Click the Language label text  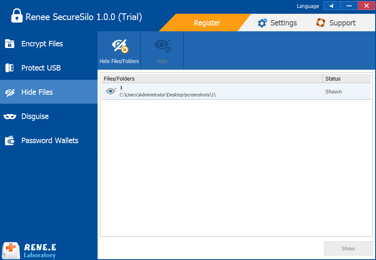tap(308, 6)
